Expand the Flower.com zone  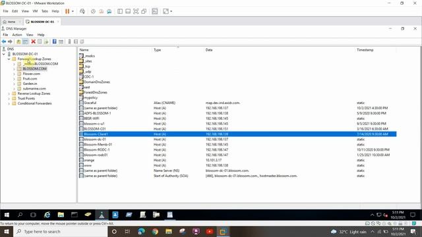point(14,74)
